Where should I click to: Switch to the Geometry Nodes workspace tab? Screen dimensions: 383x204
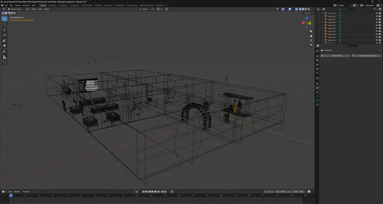coord(147,6)
